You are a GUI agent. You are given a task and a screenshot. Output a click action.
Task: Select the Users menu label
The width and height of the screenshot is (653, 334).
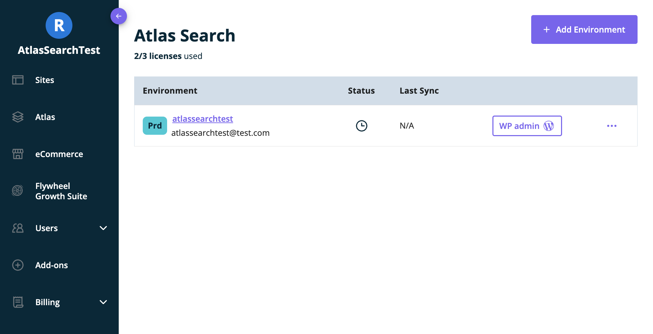point(46,228)
